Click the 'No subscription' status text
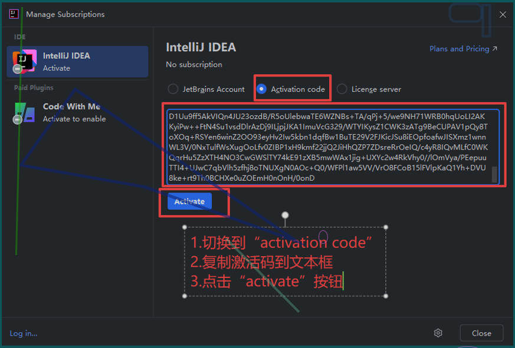This screenshot has width=515, height=348. (x=193, y=64)
